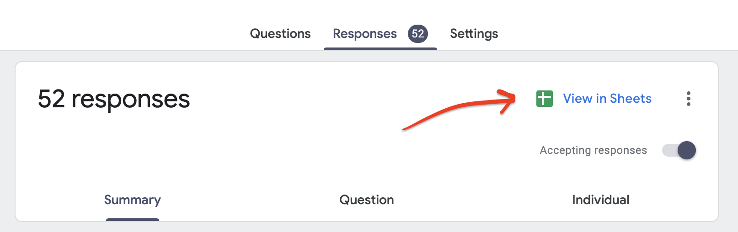Viewport: 738px width, 232px height.
Task: Select the Responses tab label
Action: [364, 34]
